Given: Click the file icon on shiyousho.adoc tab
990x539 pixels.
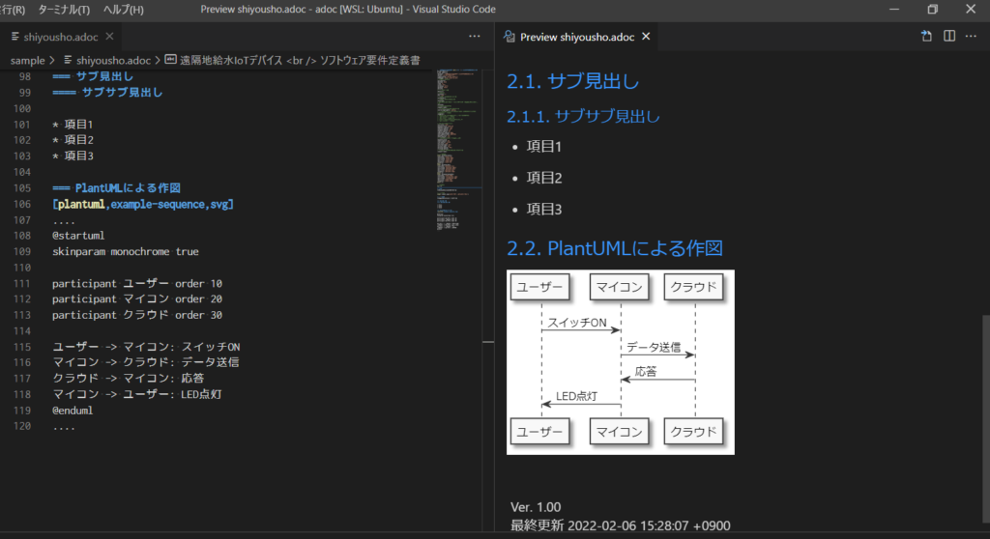Looking at the screenshot, I should point(14,37).
